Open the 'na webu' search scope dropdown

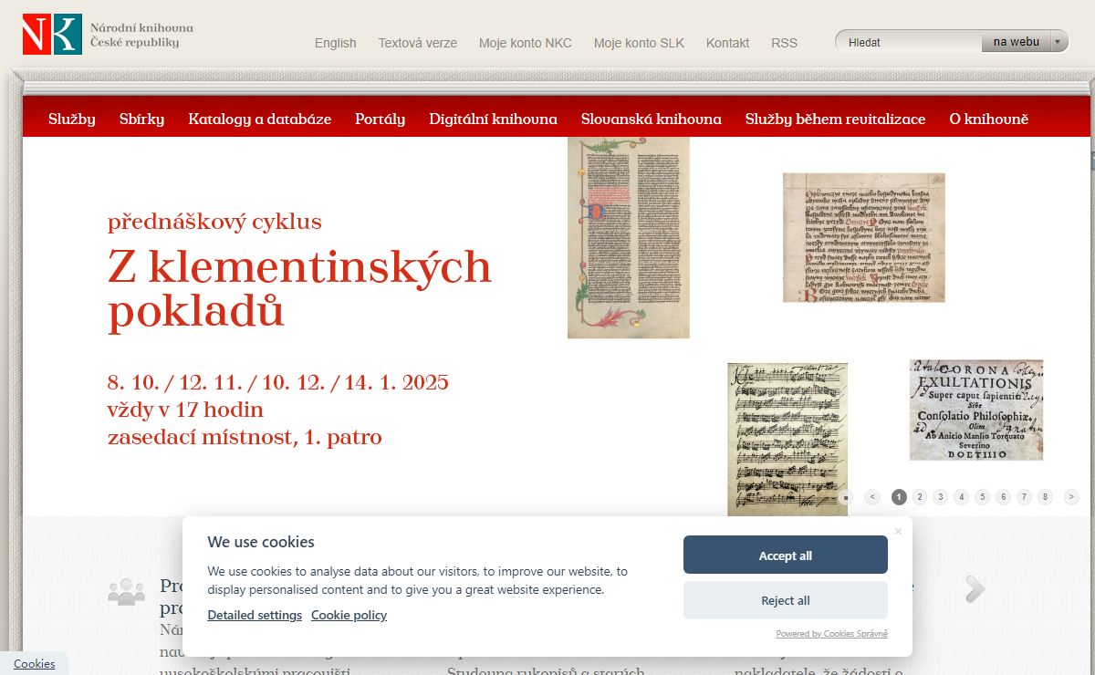[x=1024, y=42]
